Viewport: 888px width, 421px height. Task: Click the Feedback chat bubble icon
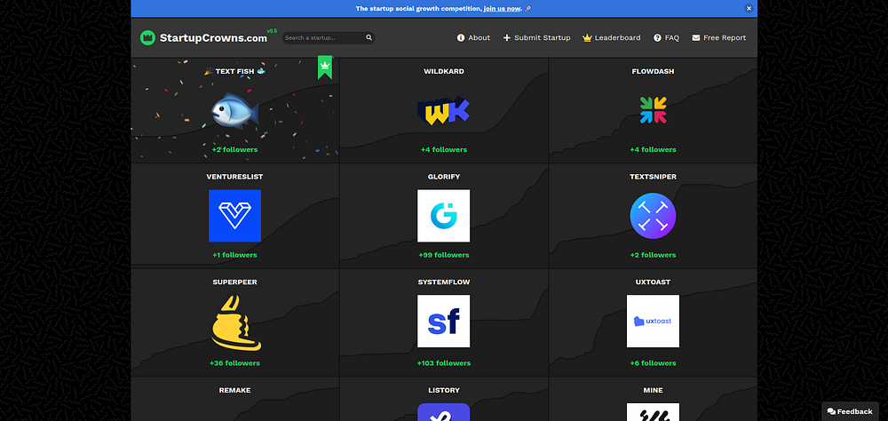(831, 411)
